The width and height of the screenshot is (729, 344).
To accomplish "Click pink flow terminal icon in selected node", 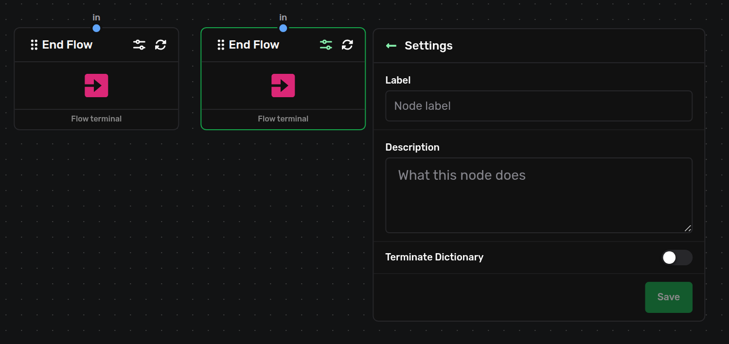I will tap(283, 86).
